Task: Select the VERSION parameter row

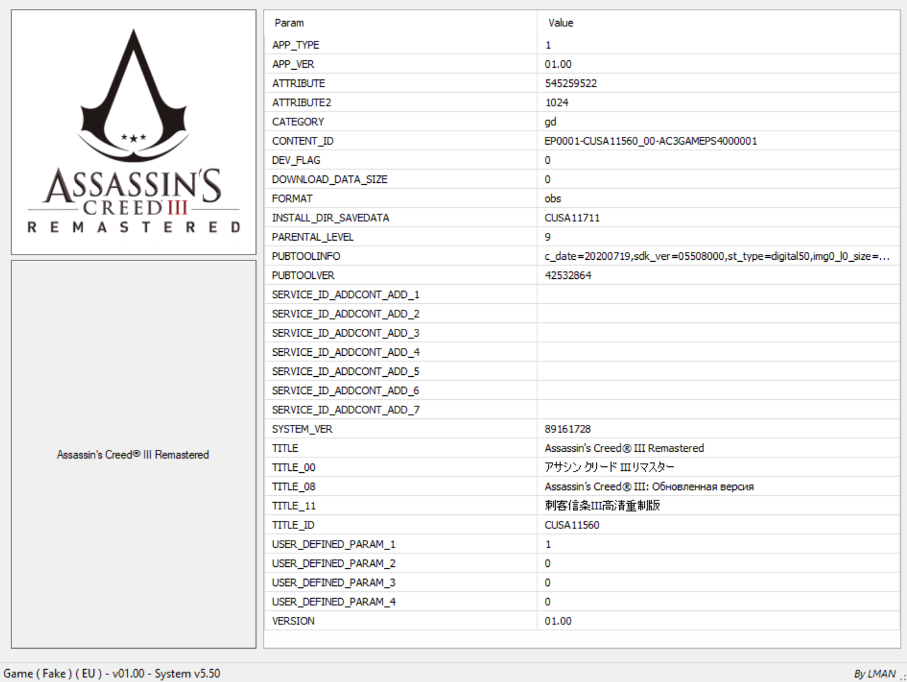Action: [x=293, y=621]
